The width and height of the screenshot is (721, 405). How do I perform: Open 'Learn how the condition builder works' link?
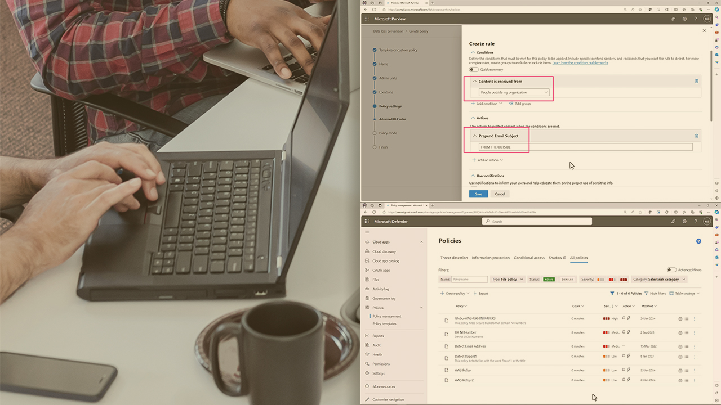click(580, 63)
